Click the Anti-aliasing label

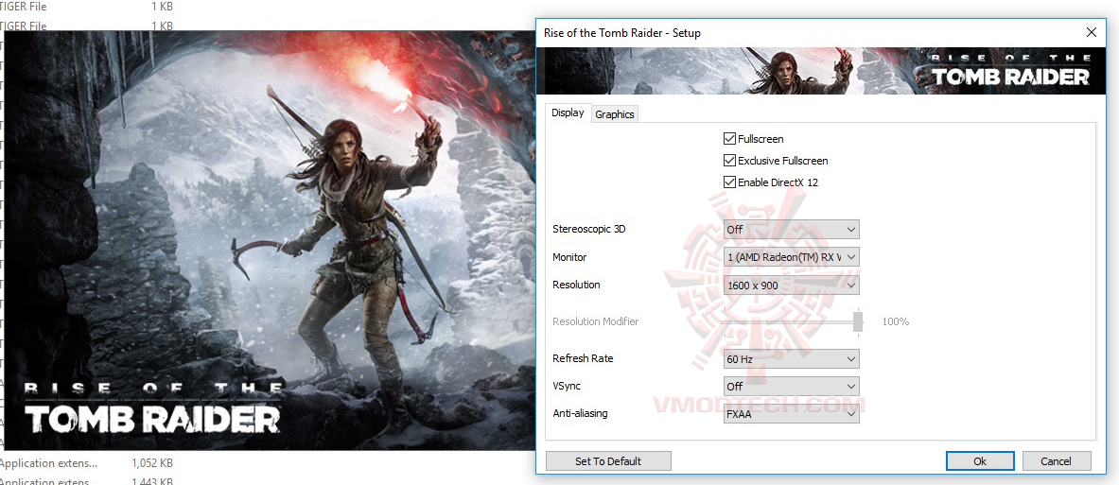[x=580, y=413]
